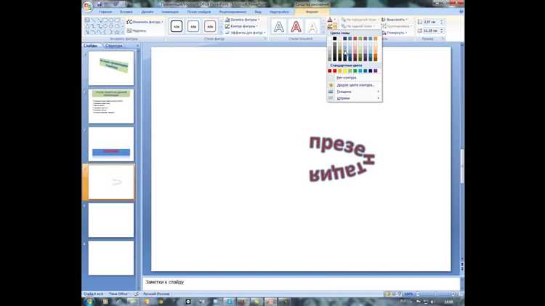
Task: Click the round Office button
Action: tap(88, 7)
